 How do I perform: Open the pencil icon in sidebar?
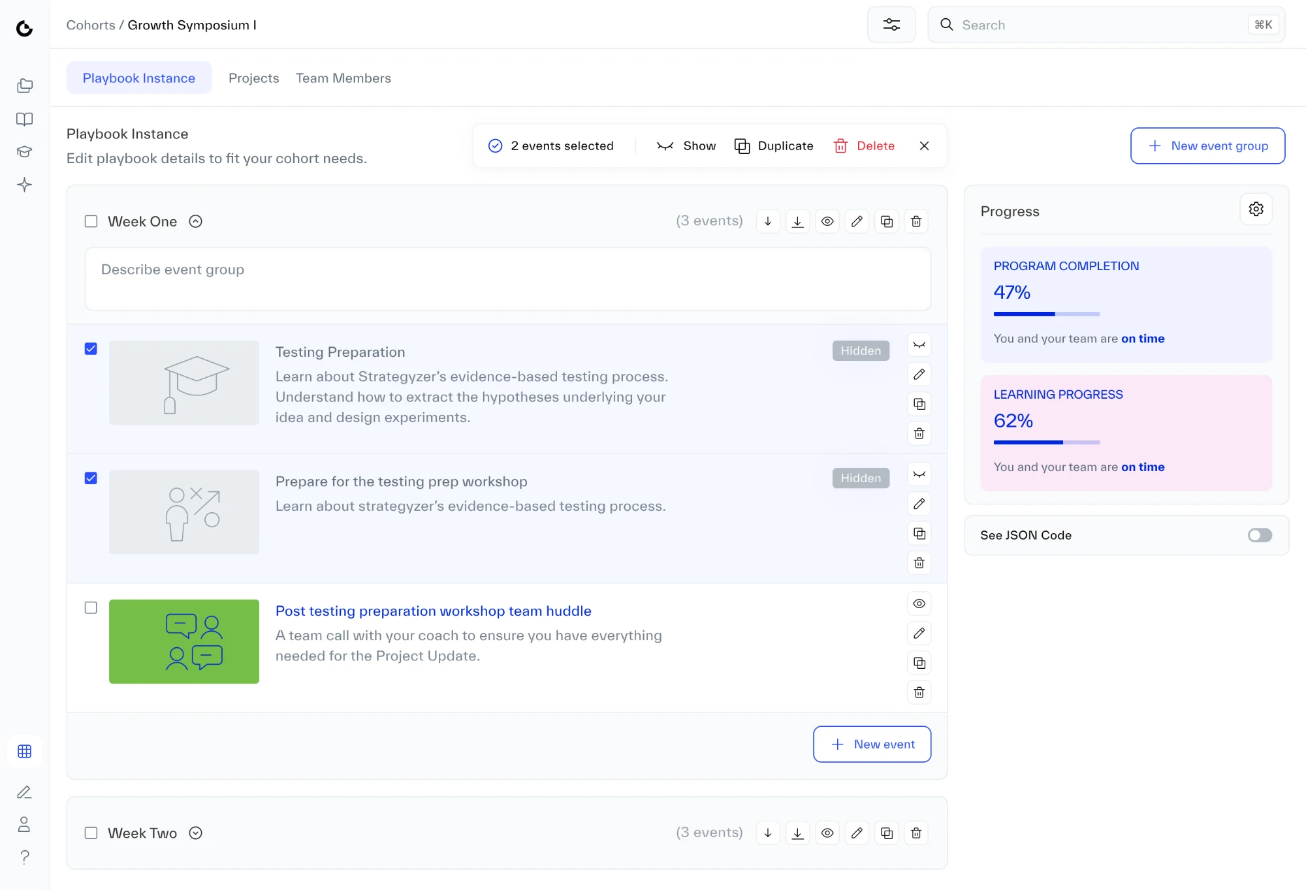pos(24,792)
